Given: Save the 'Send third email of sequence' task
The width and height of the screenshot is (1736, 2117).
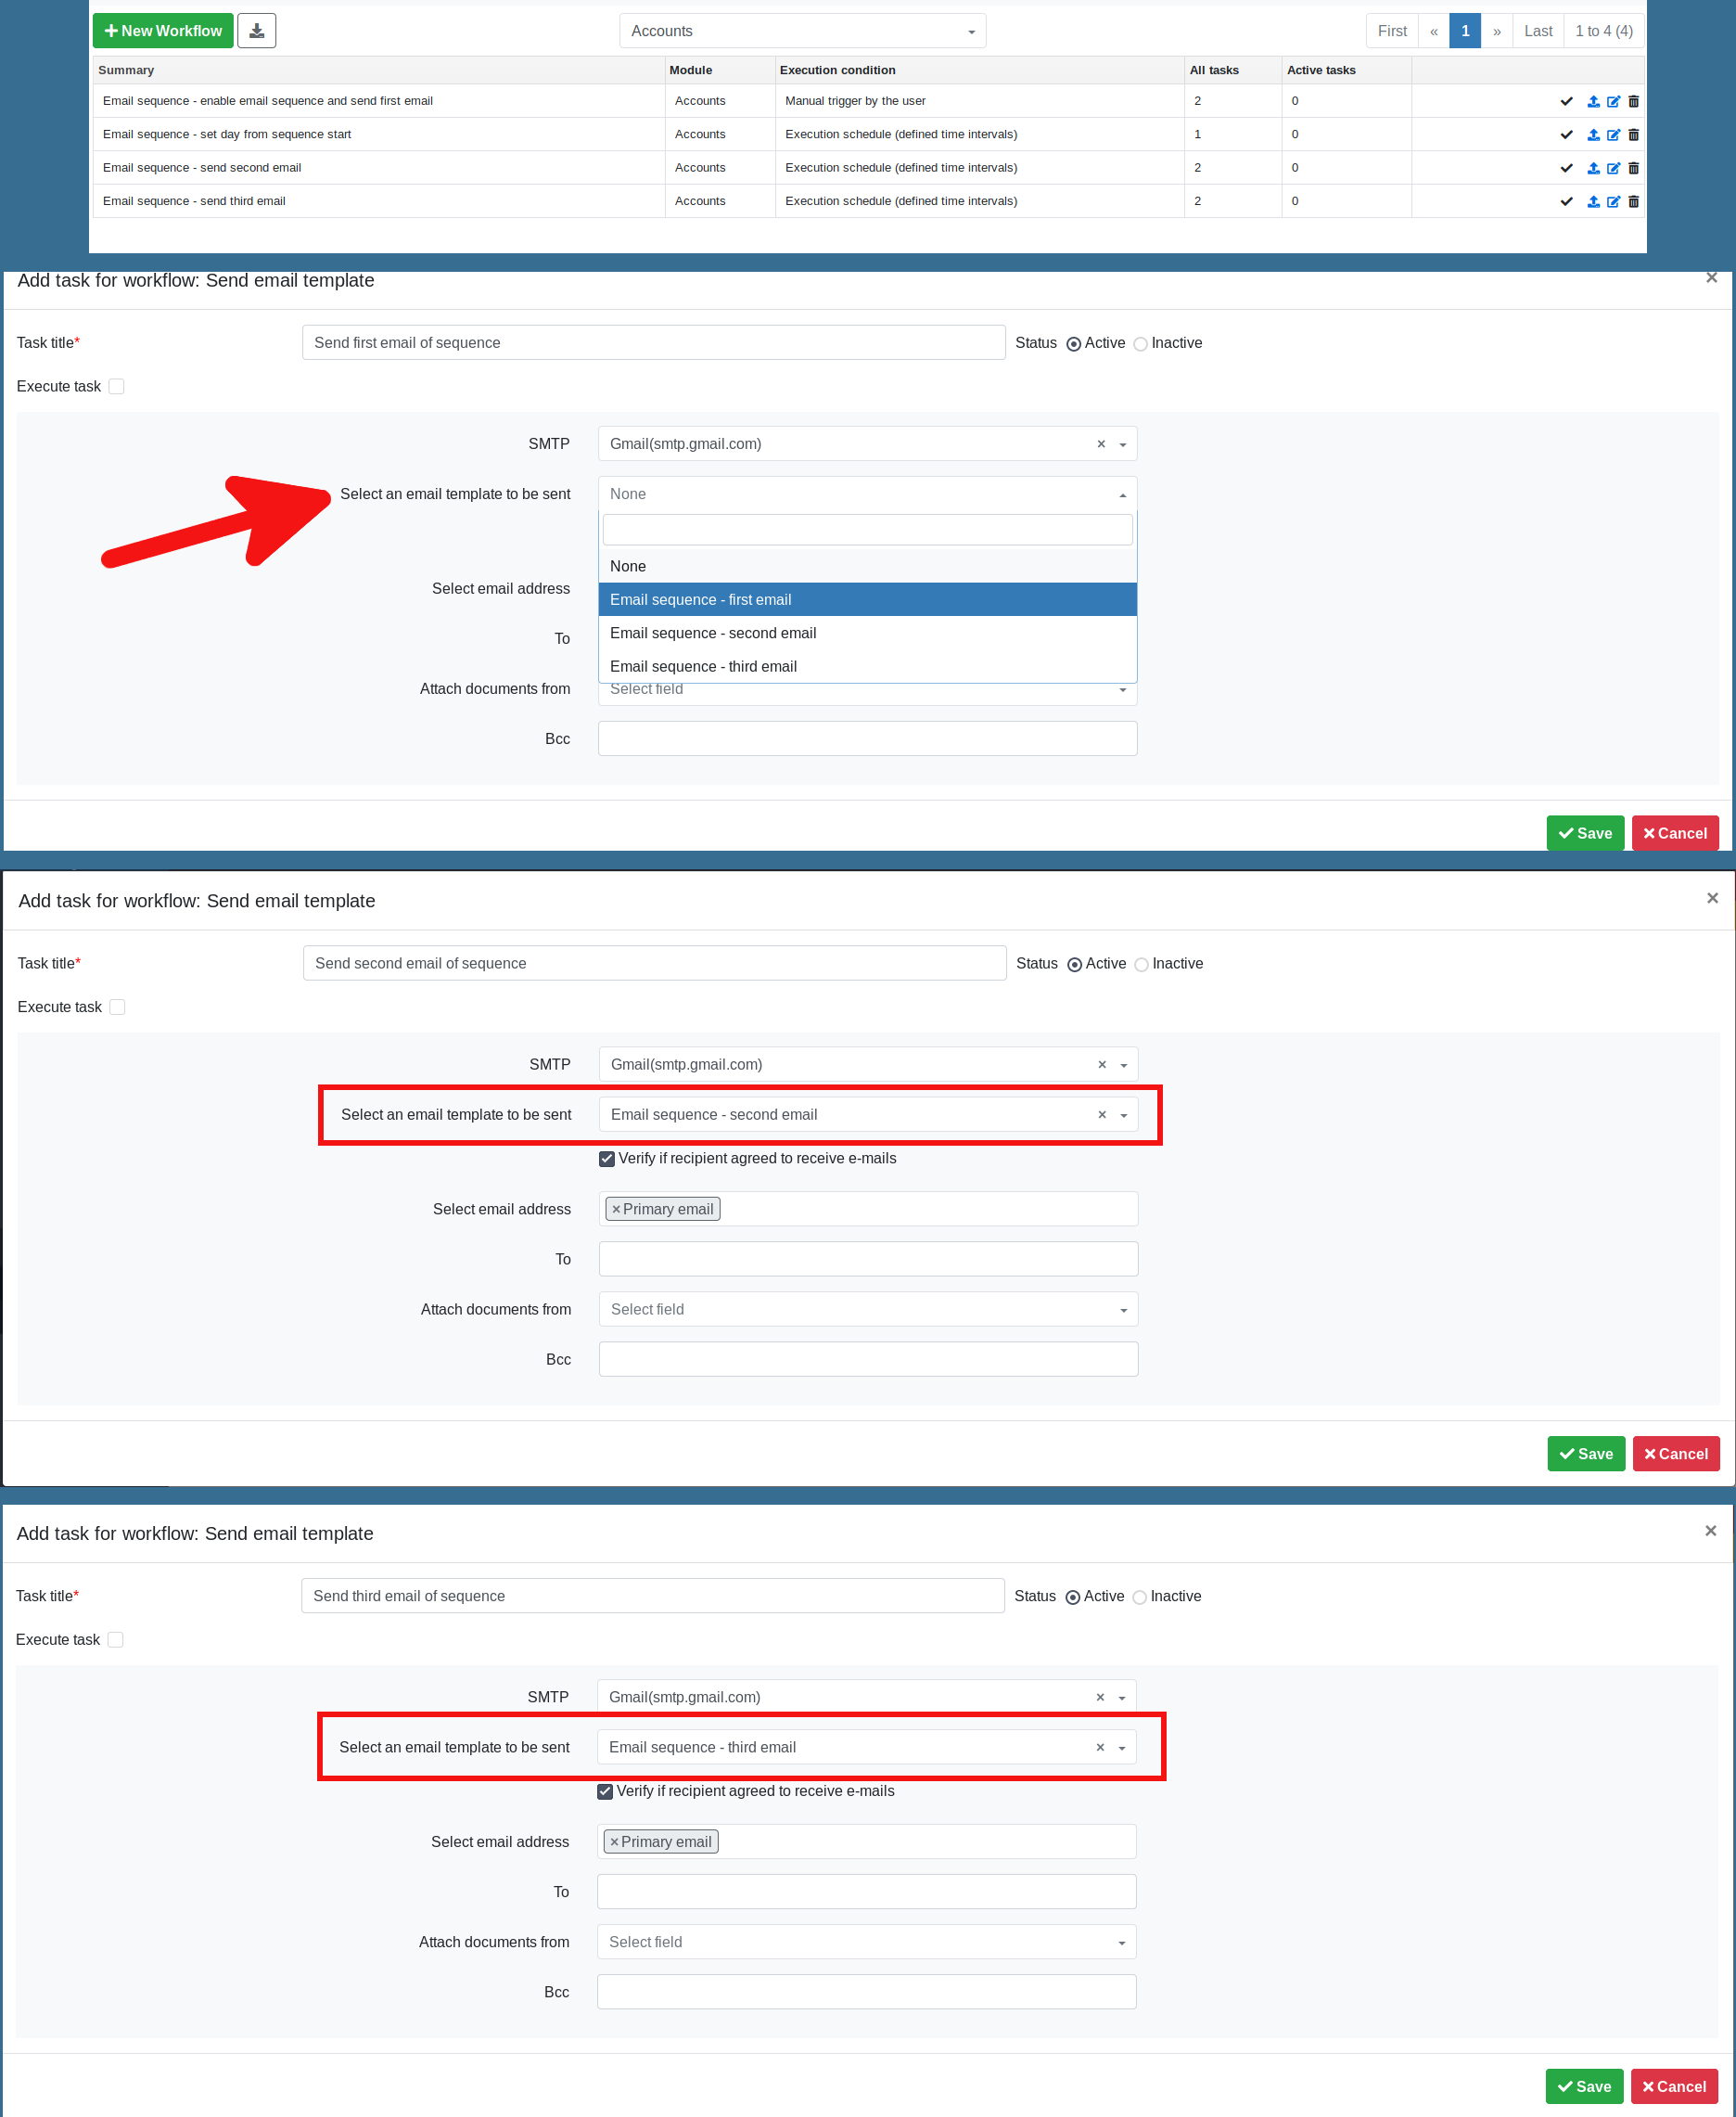Looking at the screenshot, I should coord(1583,2086).
